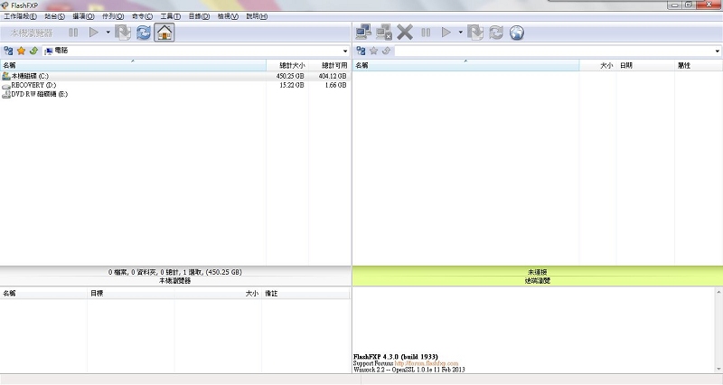Sort local list by 總計大小 column

point(291,65)
